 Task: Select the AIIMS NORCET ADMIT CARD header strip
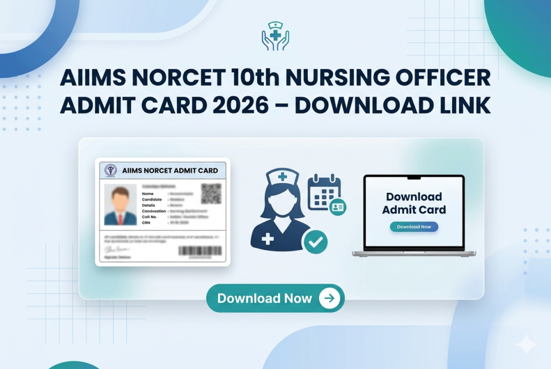pyautogui.click(x=163, y=170)
